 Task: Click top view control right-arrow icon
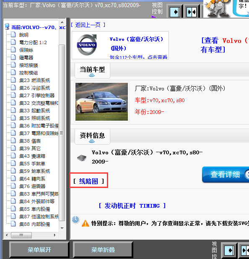174,12
